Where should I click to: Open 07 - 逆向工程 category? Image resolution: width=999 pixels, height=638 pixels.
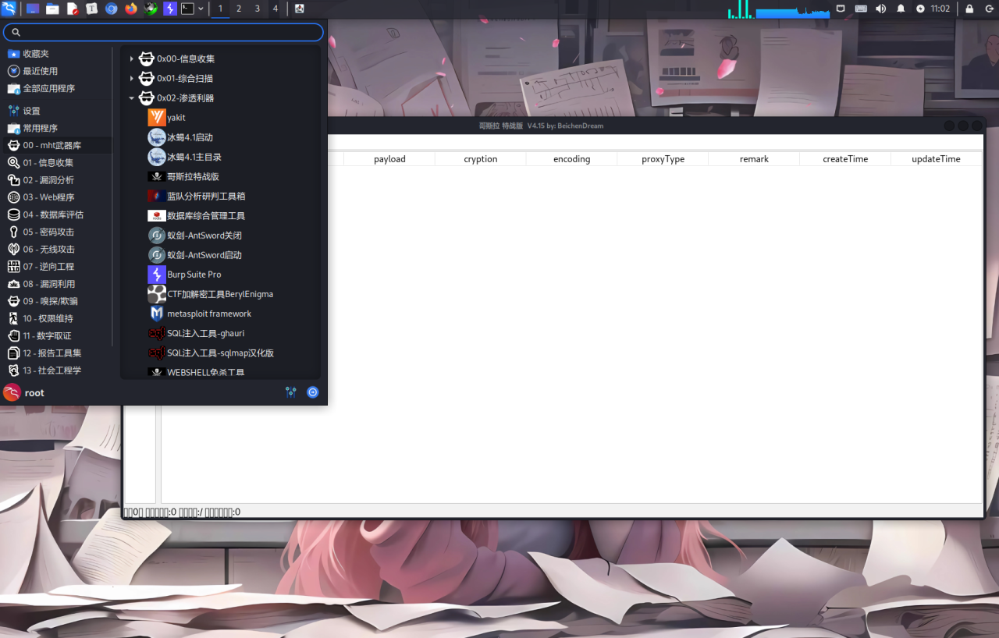(x=58, y=267)
